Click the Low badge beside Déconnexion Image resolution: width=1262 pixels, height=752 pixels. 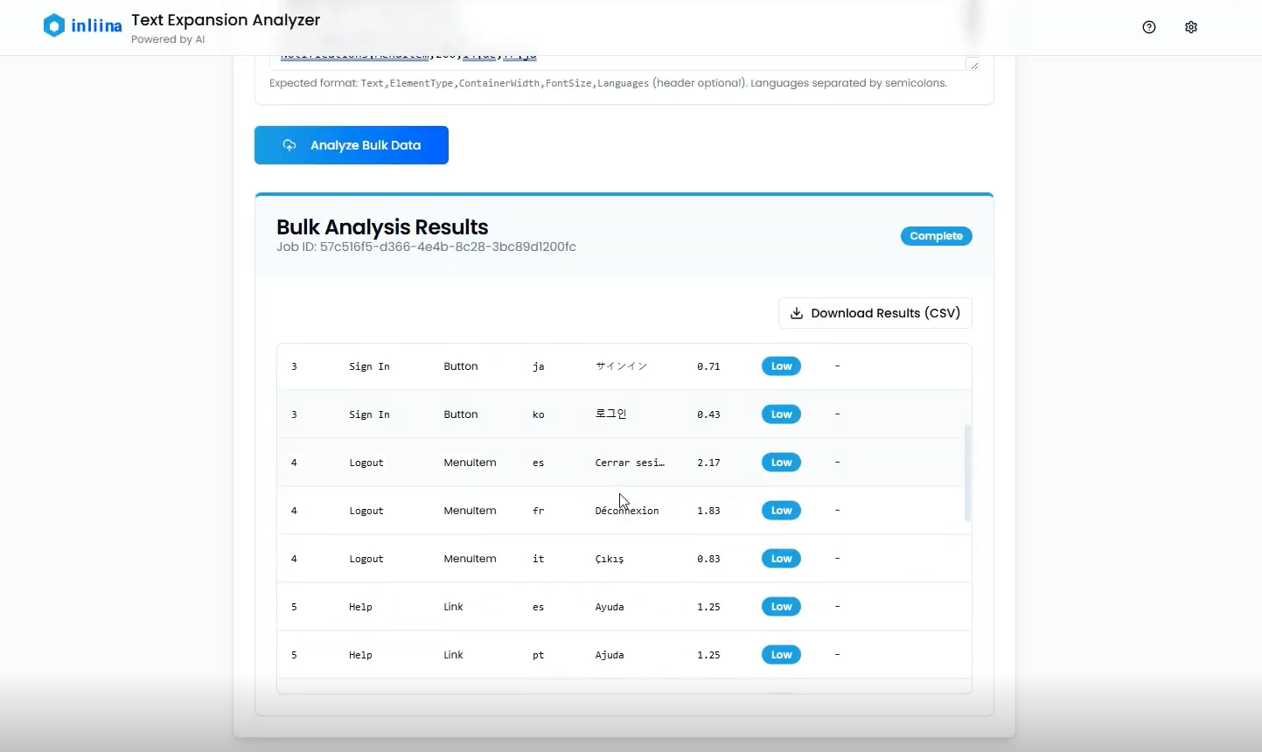pyautogui.click(x=780, y=511)
